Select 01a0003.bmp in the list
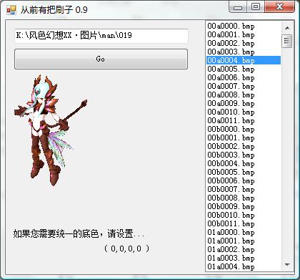 [244, 258]
